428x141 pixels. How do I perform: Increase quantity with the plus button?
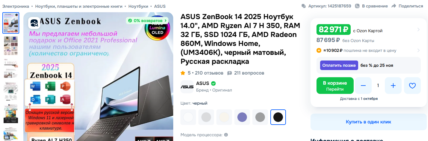coord(393,86)
